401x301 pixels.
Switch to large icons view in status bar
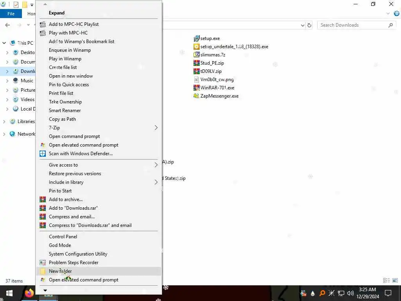pyautogui.click(x=395, y=281)
